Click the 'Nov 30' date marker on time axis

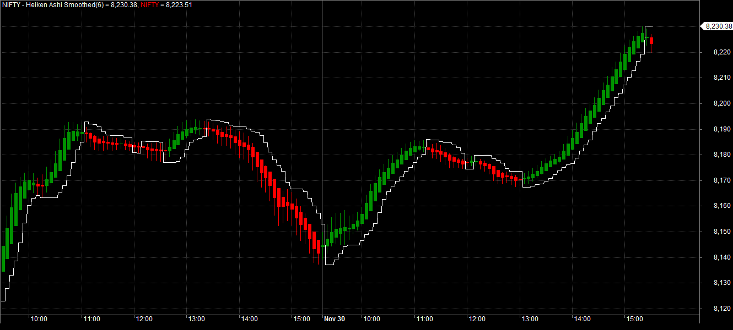point(334,319)
